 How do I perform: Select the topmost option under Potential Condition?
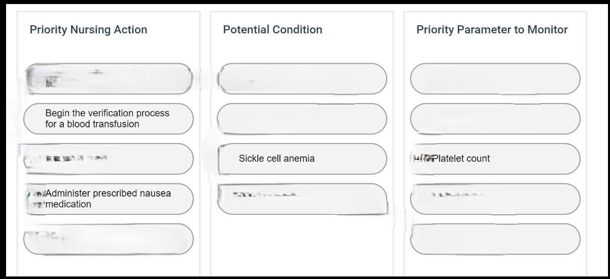click(x=302, y=79)
